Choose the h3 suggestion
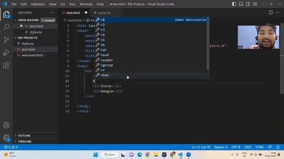Viewport: 284px width, 159px height. pos(151,30)
